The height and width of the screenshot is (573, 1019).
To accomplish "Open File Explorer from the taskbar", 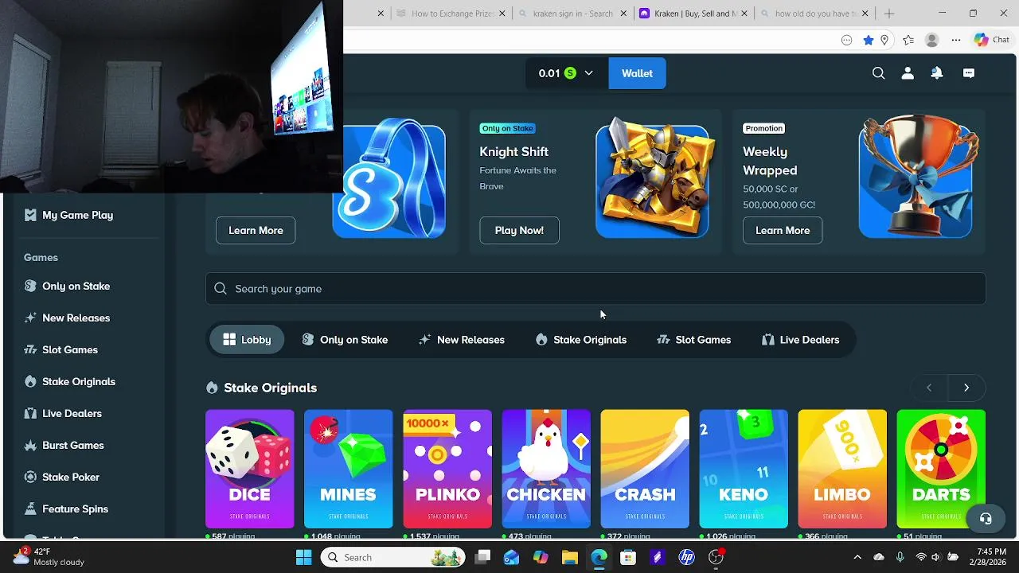I will [570, 557].
